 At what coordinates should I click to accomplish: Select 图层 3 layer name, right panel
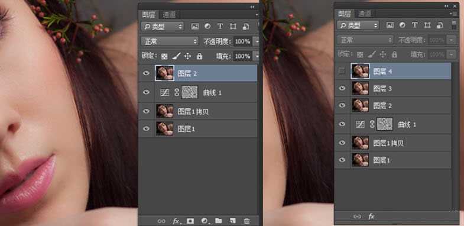point(382,88)
